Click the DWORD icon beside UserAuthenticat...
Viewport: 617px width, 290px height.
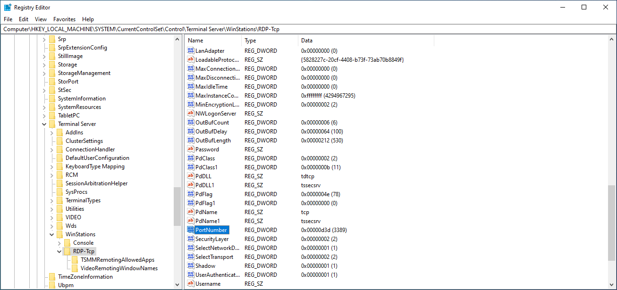tap(191, 274)
